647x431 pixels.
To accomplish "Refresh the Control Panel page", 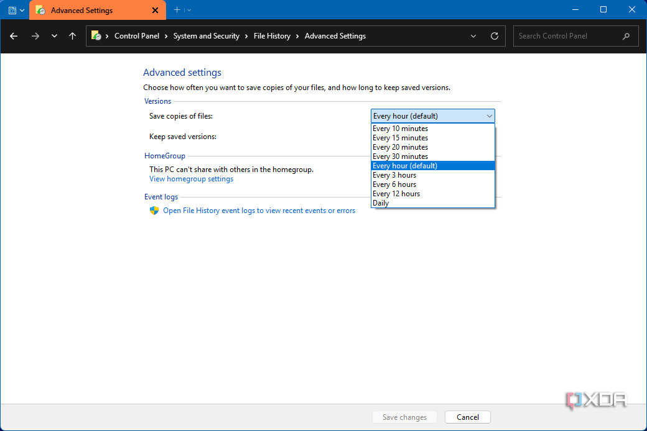I will (x=495, y=36).
